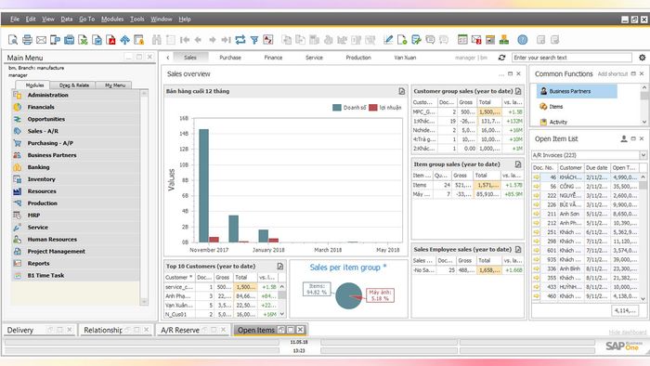This screenshot has width=650, height=366.
Task: Click user icon in Open Item List header
Action: tap(623, 138)
